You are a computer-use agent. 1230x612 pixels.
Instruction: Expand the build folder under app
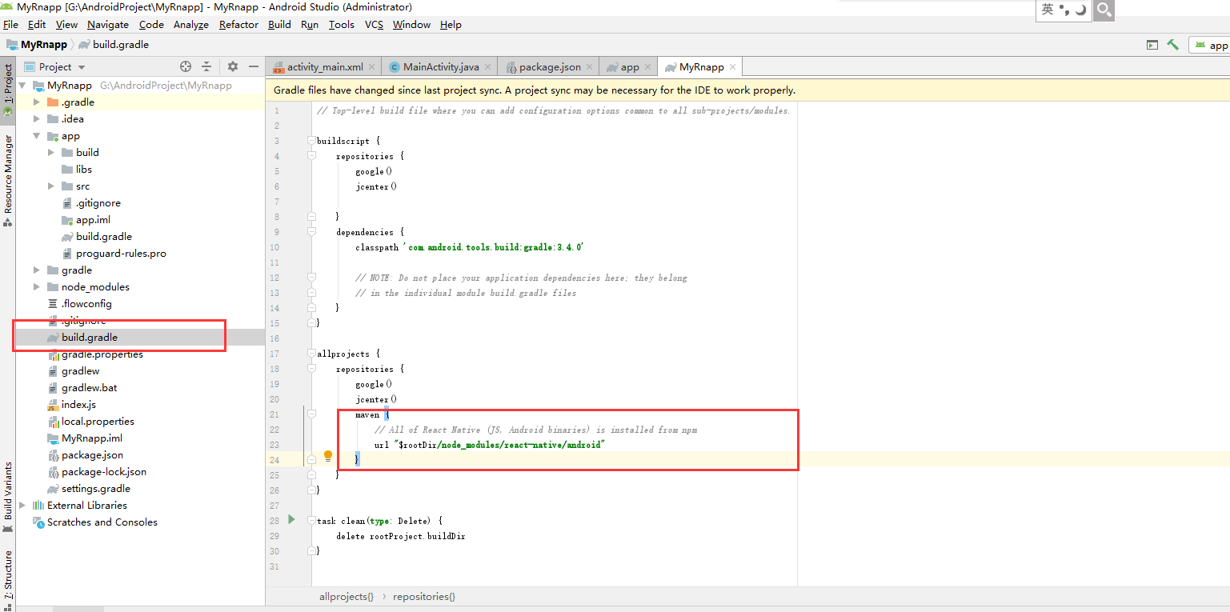click(52, 153)
